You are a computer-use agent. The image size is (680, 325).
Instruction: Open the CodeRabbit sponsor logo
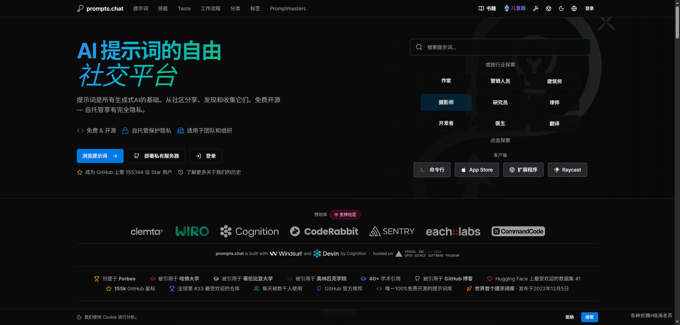(x=324, y=231)
